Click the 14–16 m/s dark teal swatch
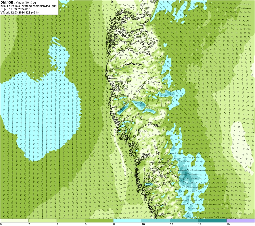Screen dimensions: 255x226 point(212,220)
